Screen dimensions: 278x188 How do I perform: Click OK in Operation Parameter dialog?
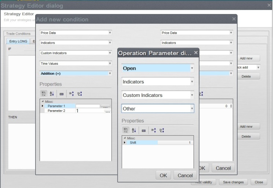pos(163,176)
